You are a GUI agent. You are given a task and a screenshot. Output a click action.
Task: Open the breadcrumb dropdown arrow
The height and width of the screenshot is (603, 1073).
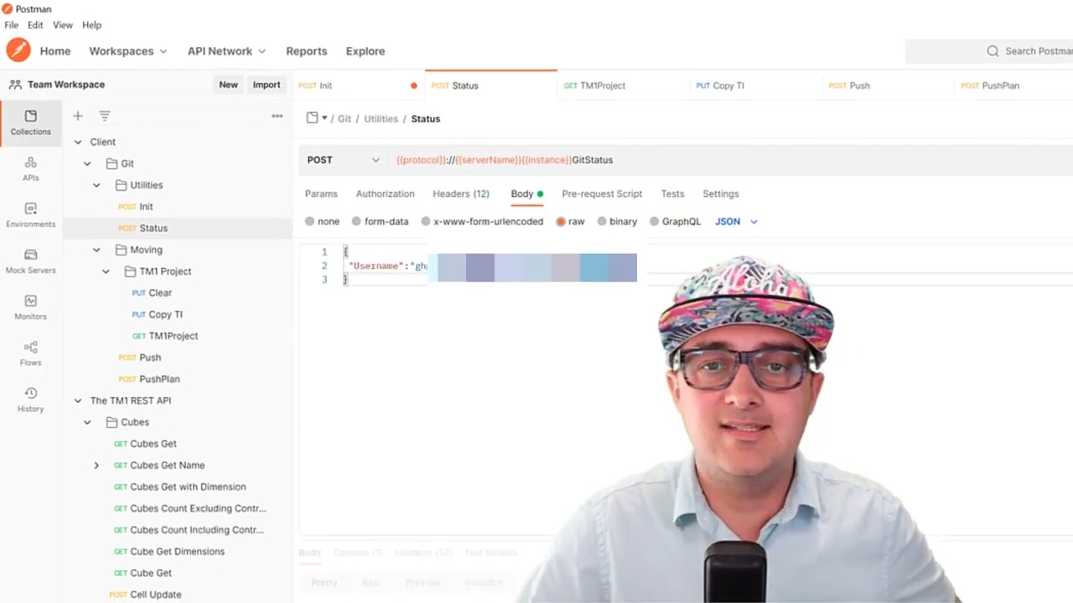click(324, 118)
